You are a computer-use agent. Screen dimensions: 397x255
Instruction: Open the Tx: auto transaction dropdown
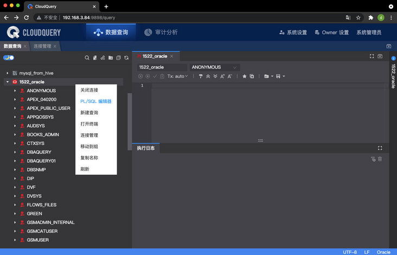click(x=177, y=76)
